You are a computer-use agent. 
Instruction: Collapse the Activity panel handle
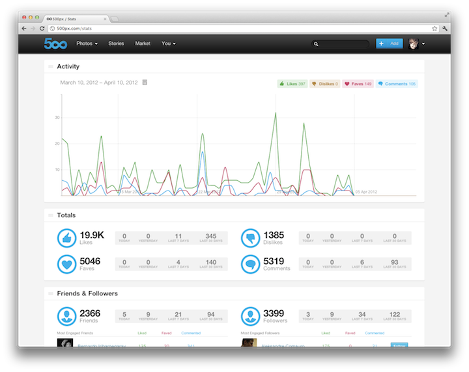51,66
